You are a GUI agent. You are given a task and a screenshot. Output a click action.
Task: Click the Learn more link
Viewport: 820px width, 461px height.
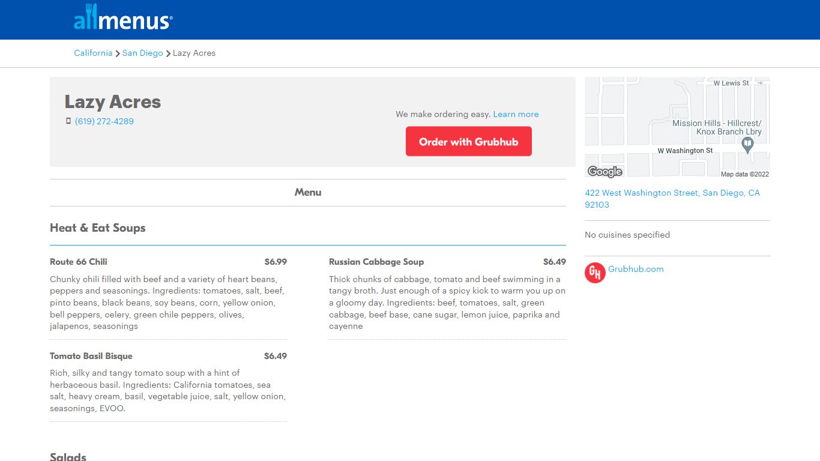(516, 114)
